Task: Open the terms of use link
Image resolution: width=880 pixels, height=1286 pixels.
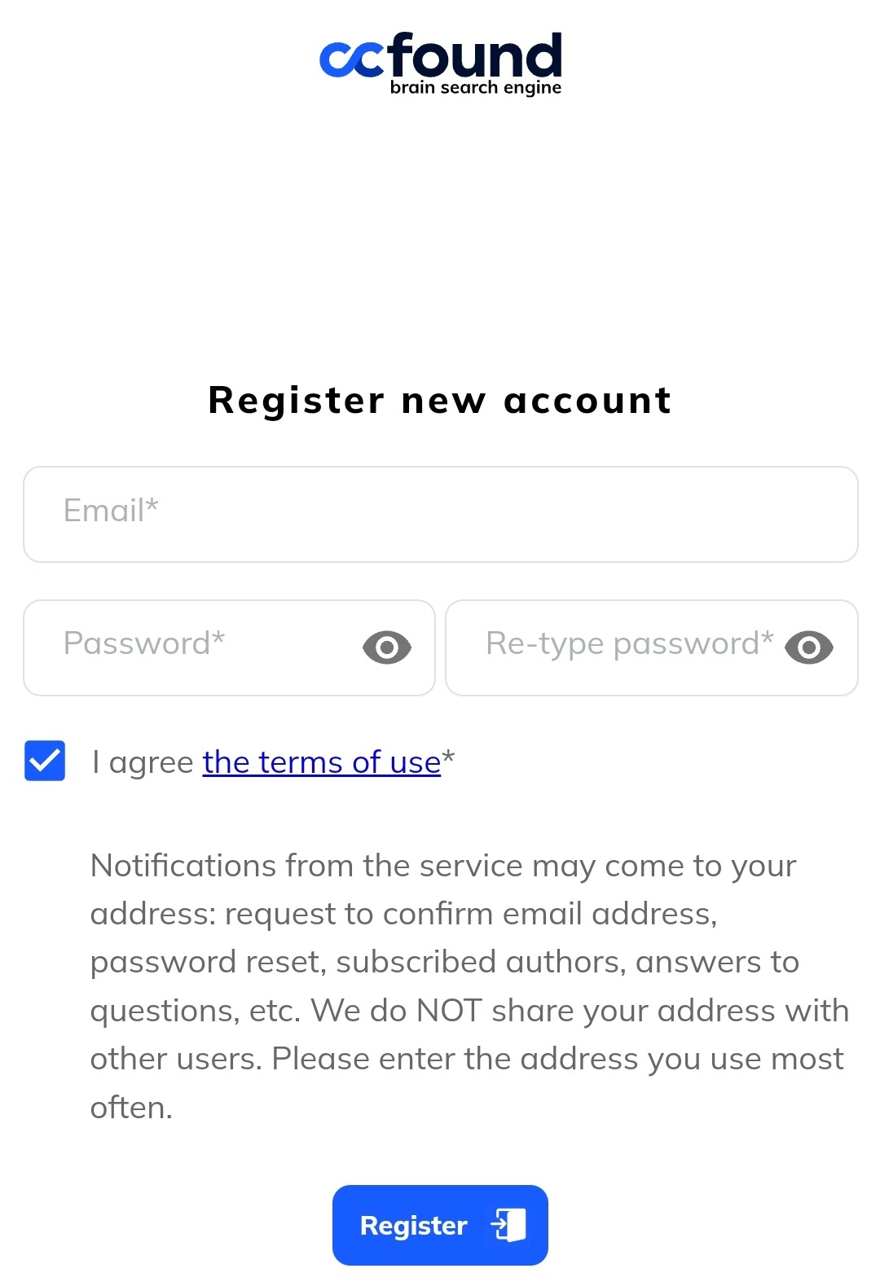Action: 322,762
